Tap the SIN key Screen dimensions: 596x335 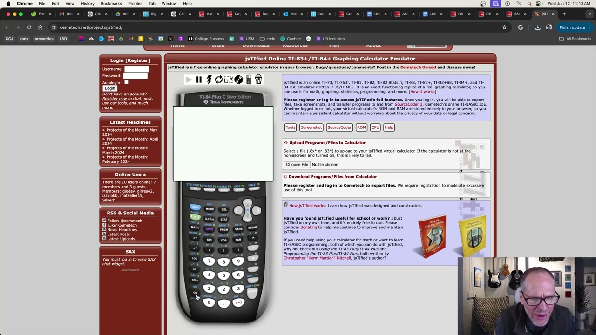[209, 240]
